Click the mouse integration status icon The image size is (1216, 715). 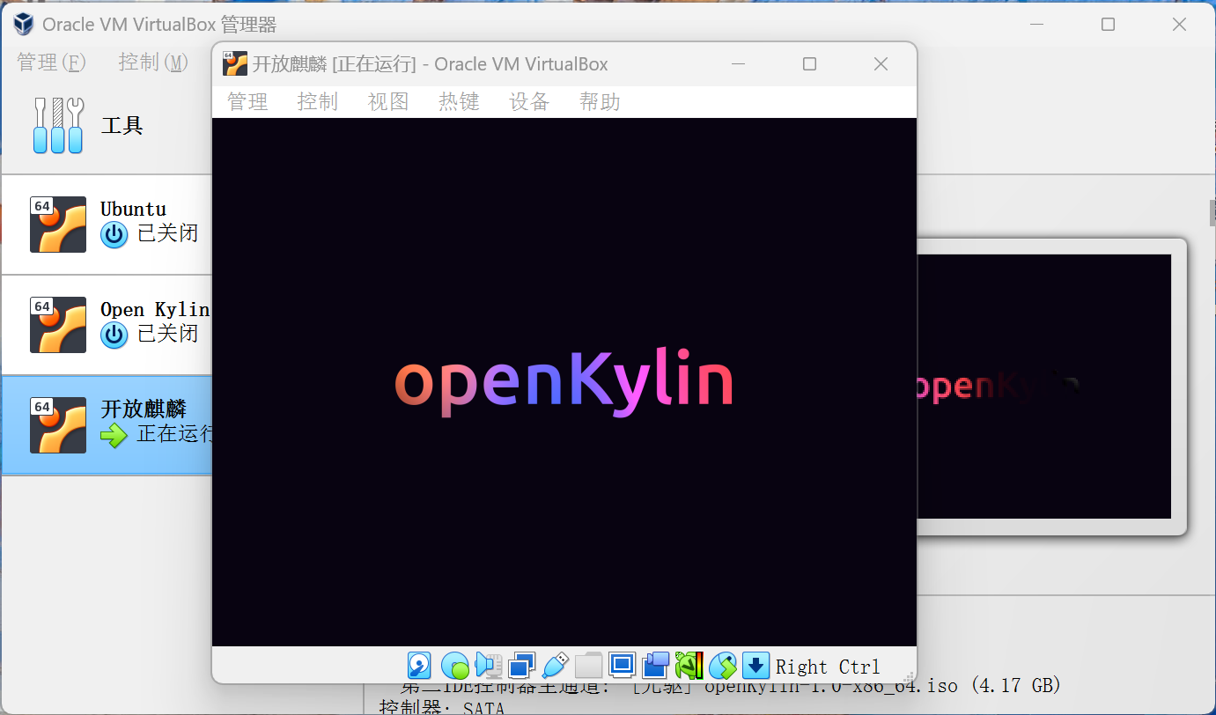[x=723, y=665]
